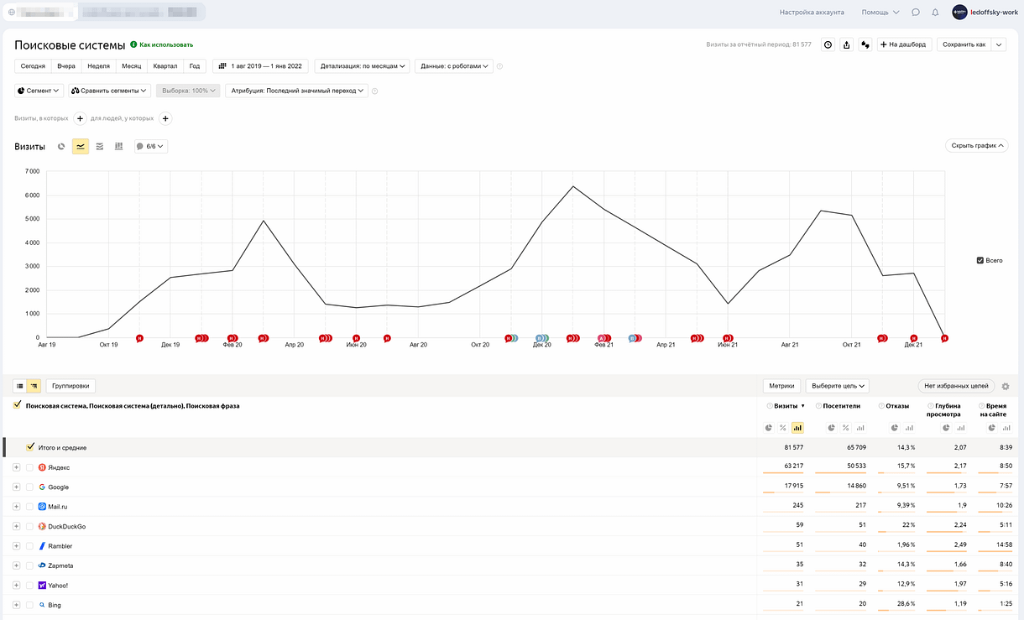Expand the Яндекс row
Image resolution: width=1024 pixels, height=620 pixels.
tap(16, 467)
